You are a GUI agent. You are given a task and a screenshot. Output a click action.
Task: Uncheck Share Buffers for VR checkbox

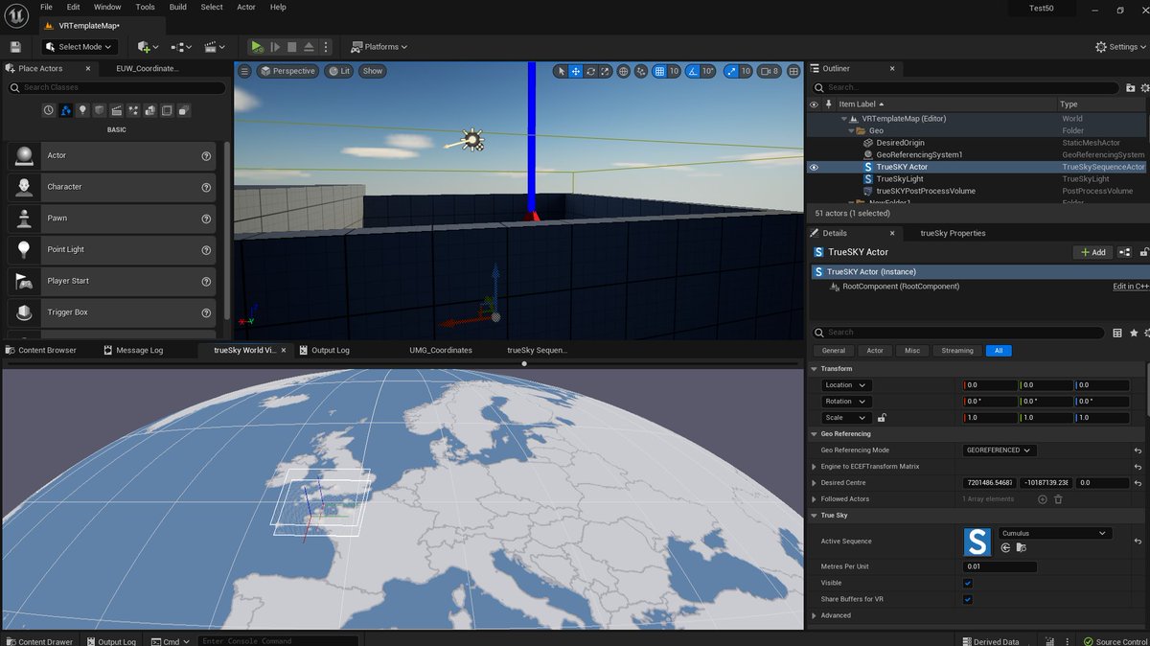pos(968,599)
